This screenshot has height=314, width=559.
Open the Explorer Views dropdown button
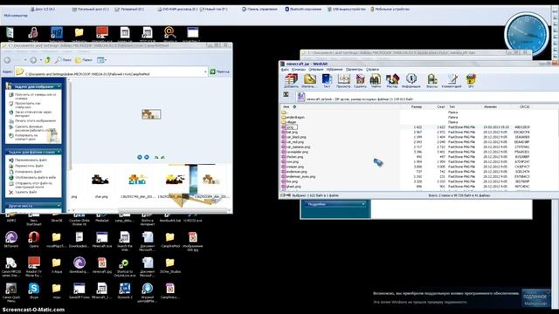(101, 60)
